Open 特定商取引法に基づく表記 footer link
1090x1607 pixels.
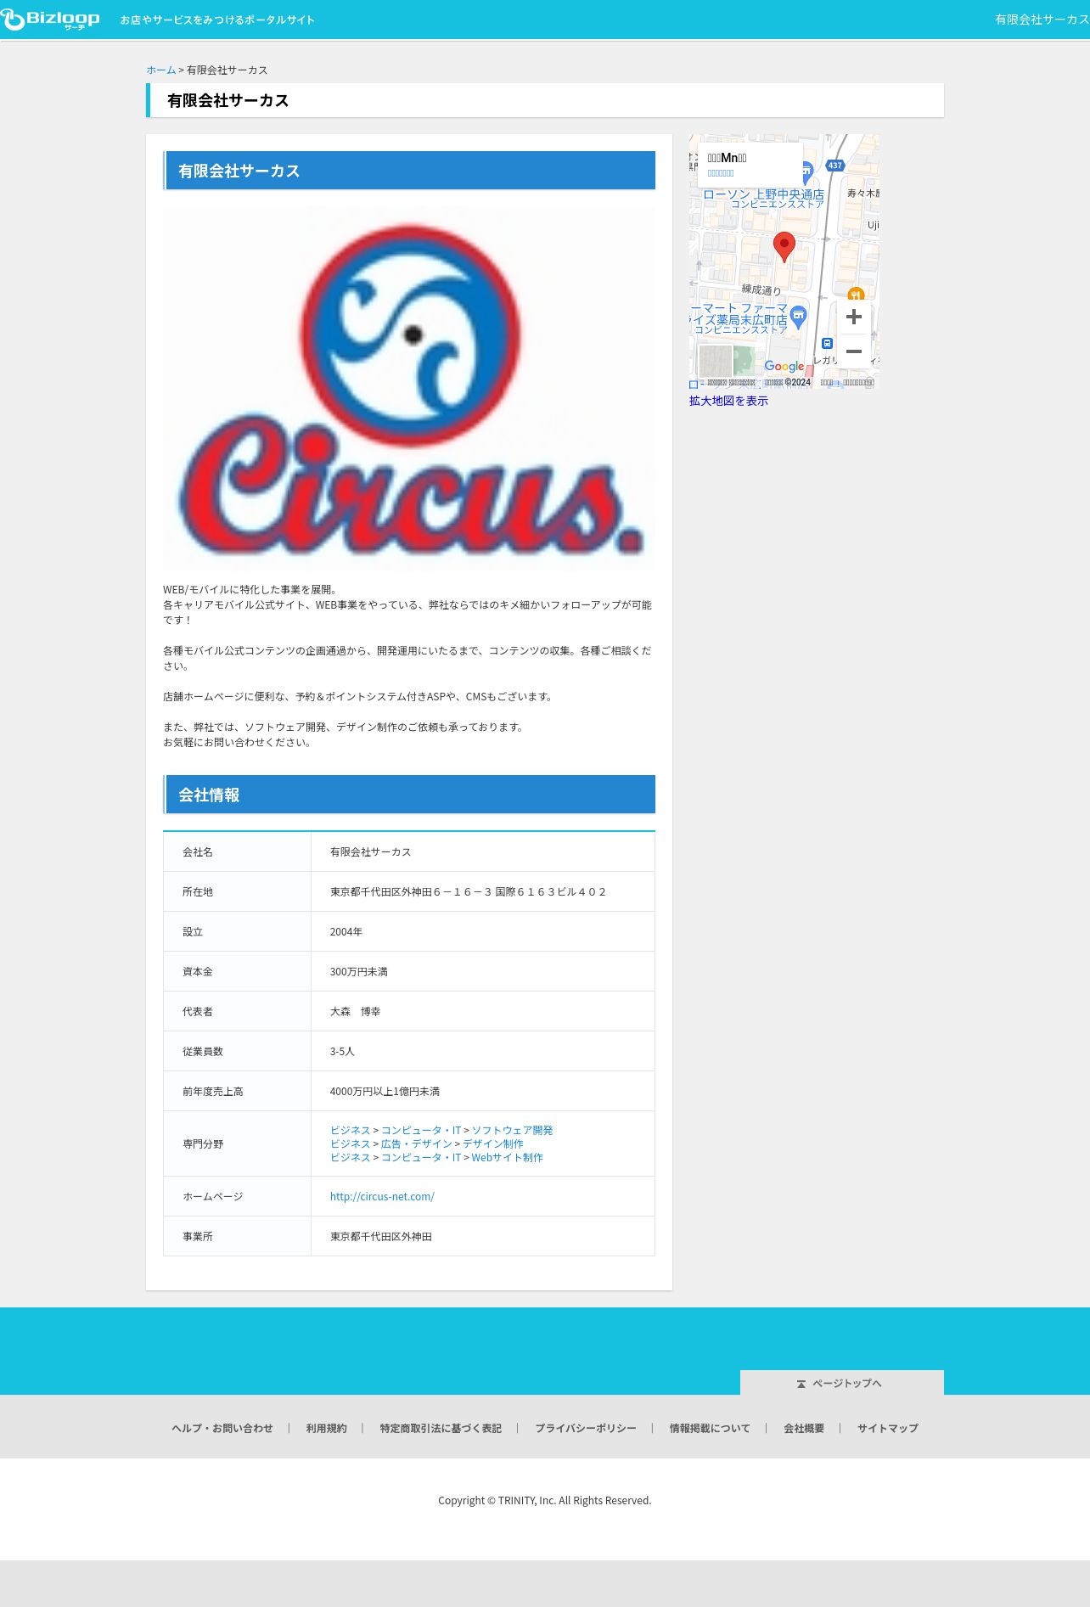coord(441,1428)
